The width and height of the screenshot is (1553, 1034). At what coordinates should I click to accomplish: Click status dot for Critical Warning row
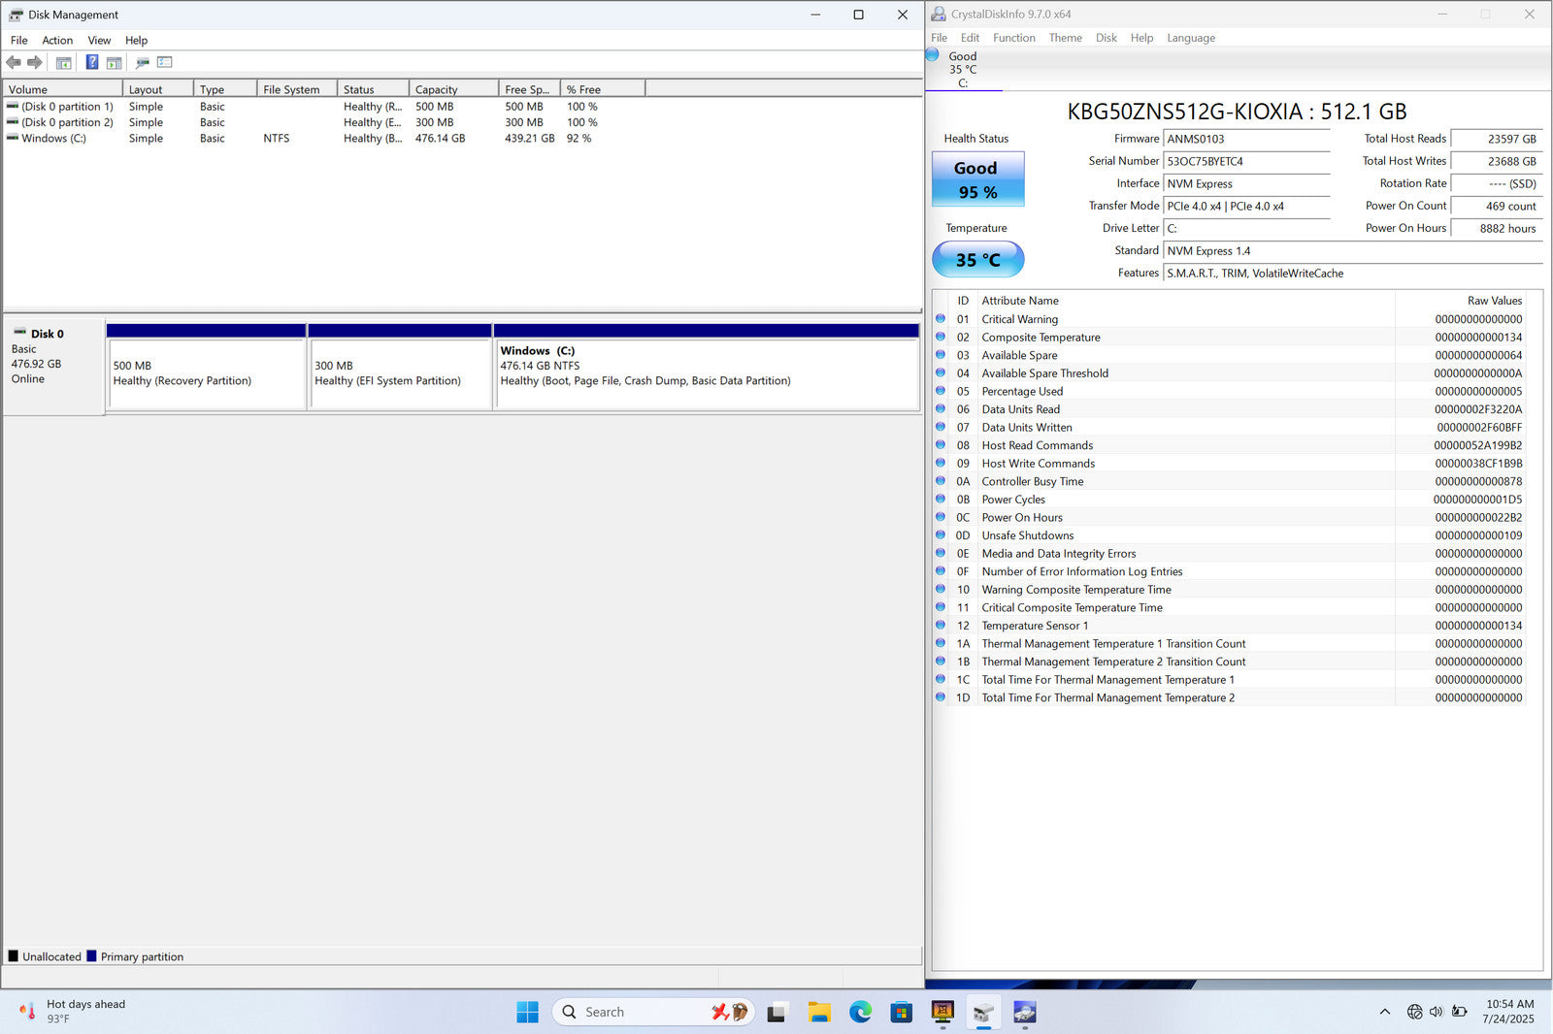[x=941, y=318]
